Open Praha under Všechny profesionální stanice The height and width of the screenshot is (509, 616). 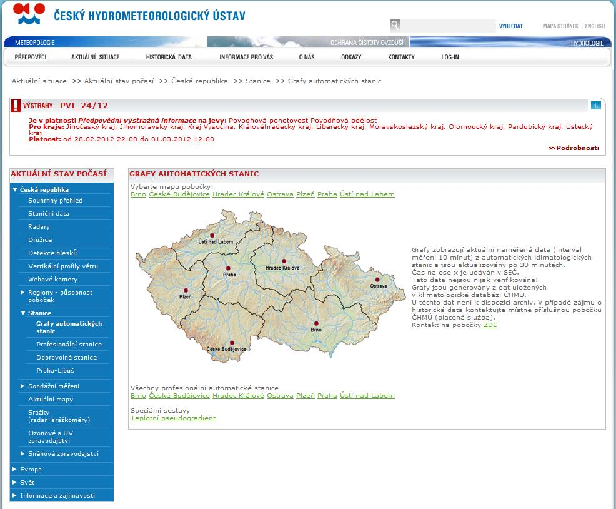point(327,396)
